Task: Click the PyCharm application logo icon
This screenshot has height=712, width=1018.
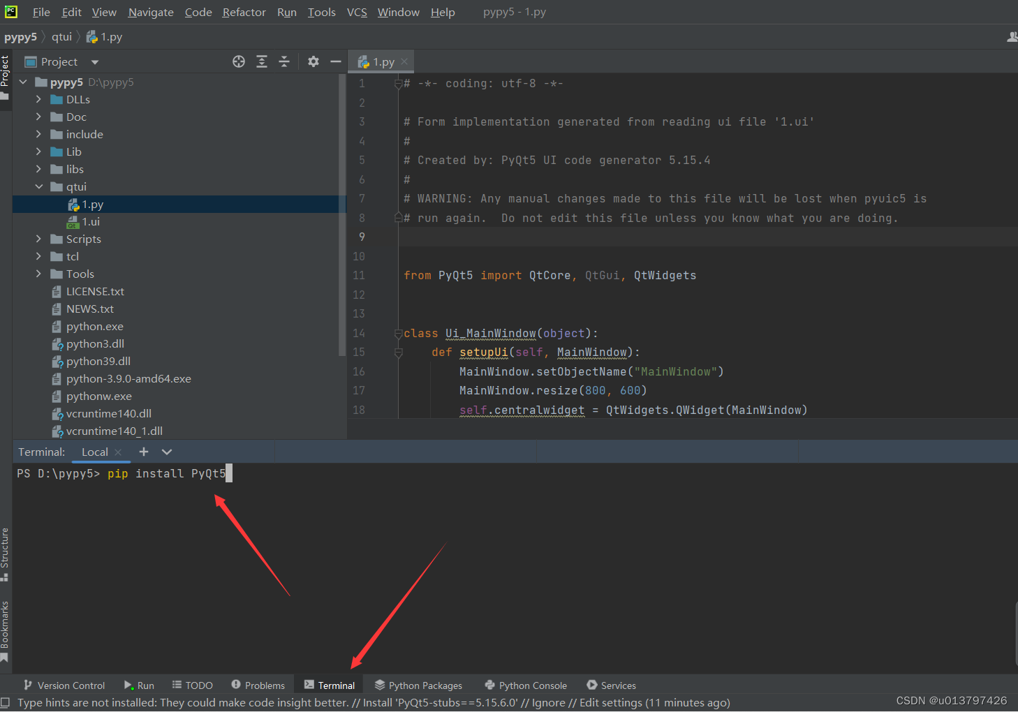Action: pos(11,11)
